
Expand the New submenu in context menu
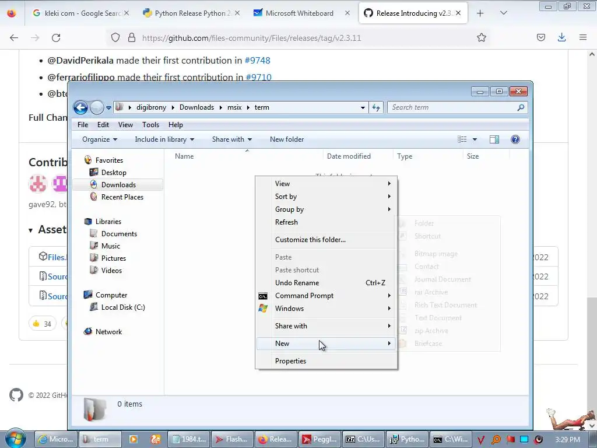pos(326,344)
